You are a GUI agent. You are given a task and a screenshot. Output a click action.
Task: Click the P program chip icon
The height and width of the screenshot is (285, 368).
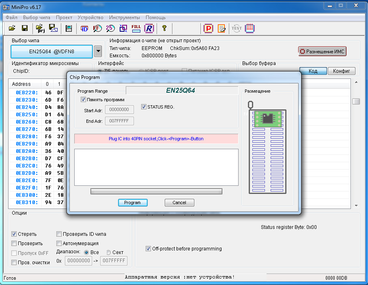click(208, 28)
